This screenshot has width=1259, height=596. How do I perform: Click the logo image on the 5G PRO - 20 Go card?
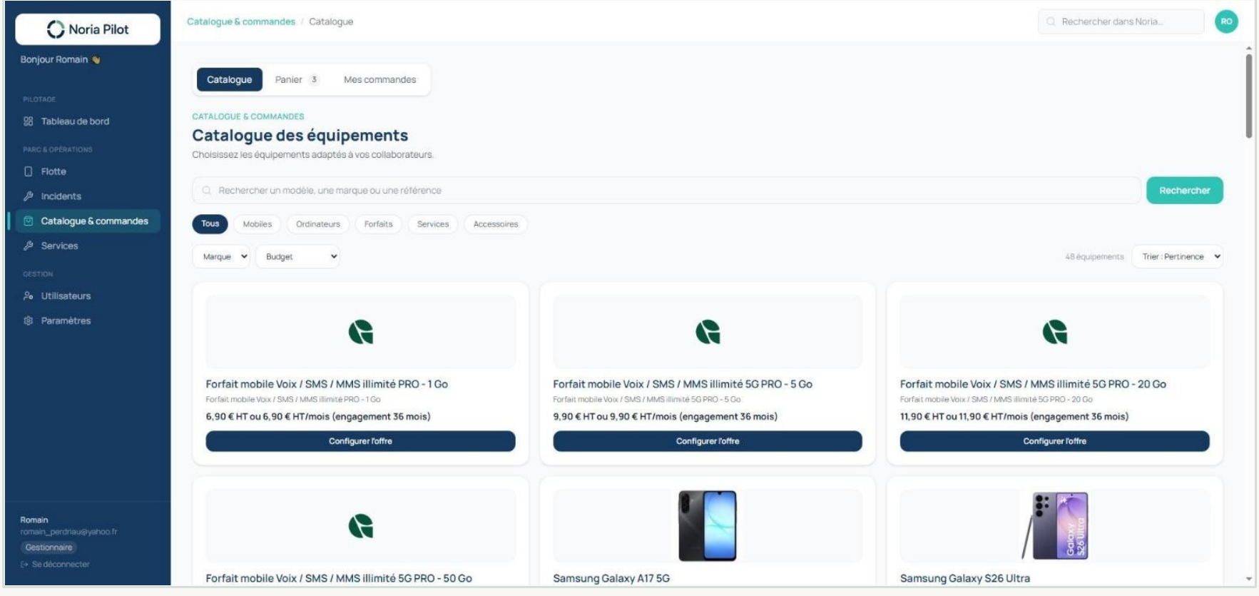1055,332
